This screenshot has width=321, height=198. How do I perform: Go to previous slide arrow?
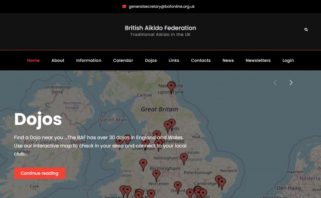pyautogui.click(x=275, y=83)
